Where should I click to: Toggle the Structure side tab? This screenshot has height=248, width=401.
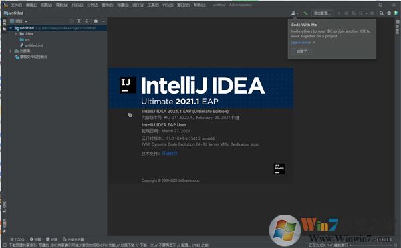pos(5,207)
